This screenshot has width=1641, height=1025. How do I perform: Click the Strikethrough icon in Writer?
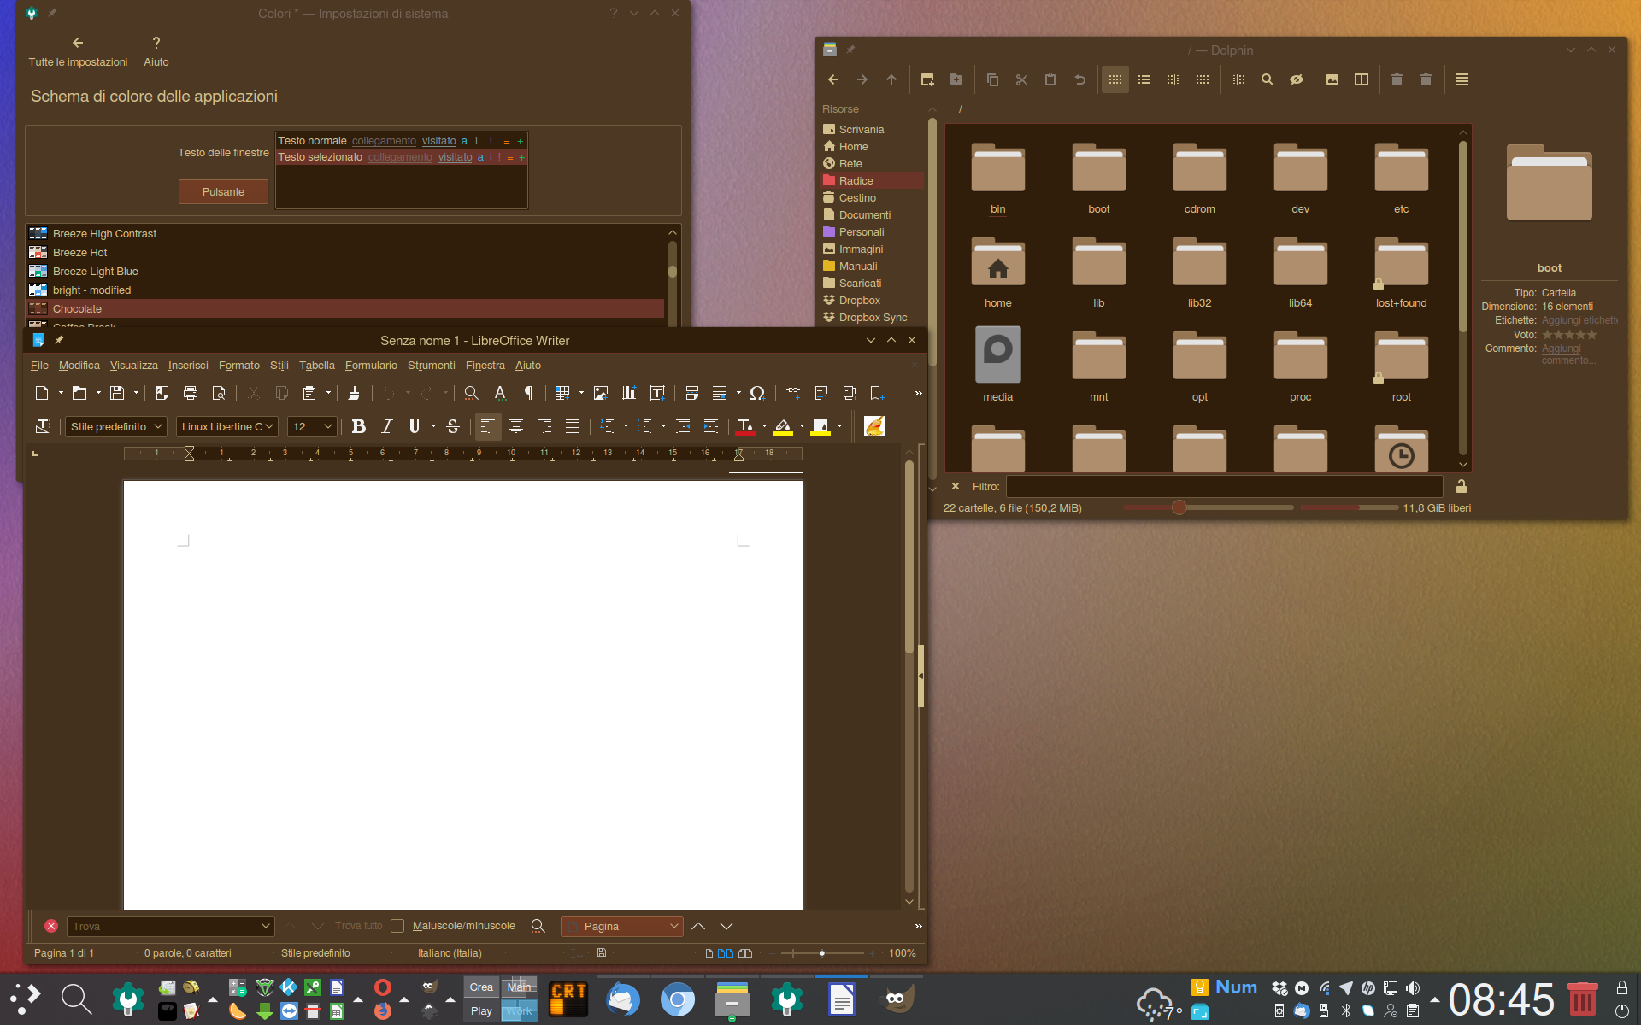453,426
